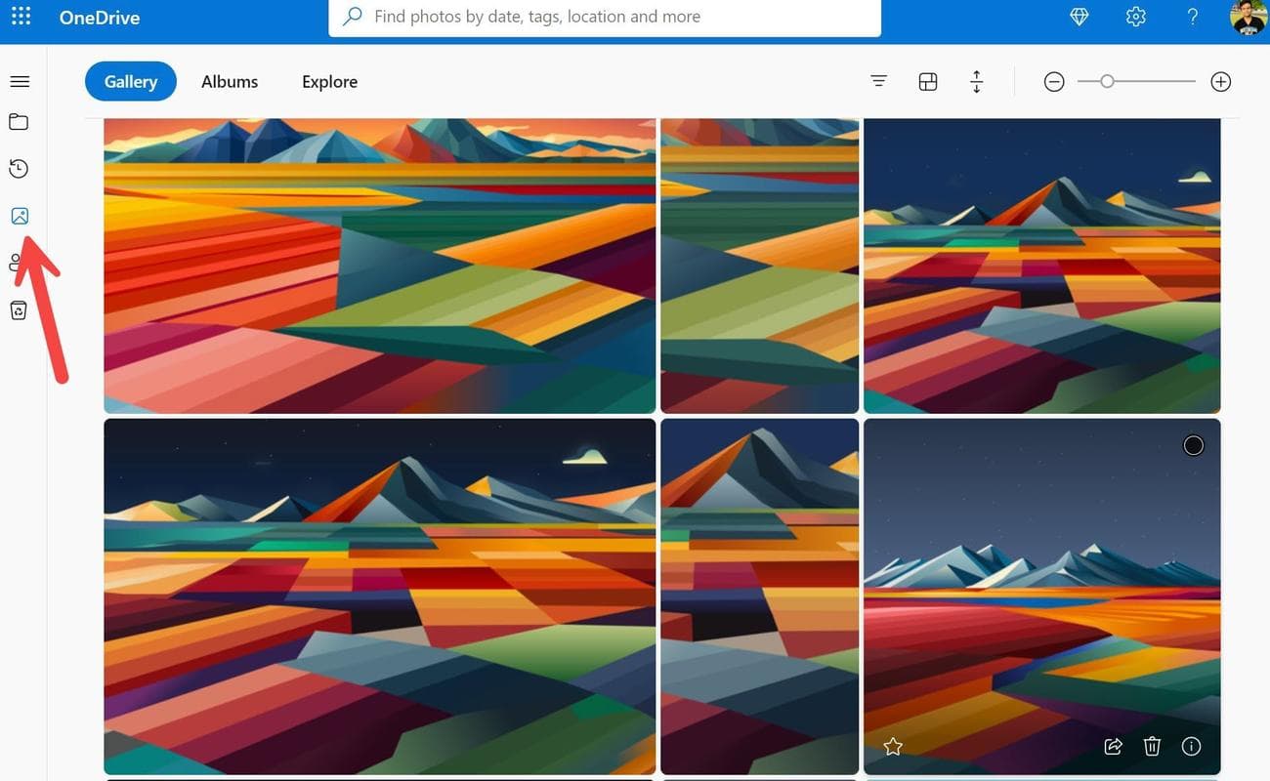Delete the hovered photo with the trash icon

(1152, 746)
